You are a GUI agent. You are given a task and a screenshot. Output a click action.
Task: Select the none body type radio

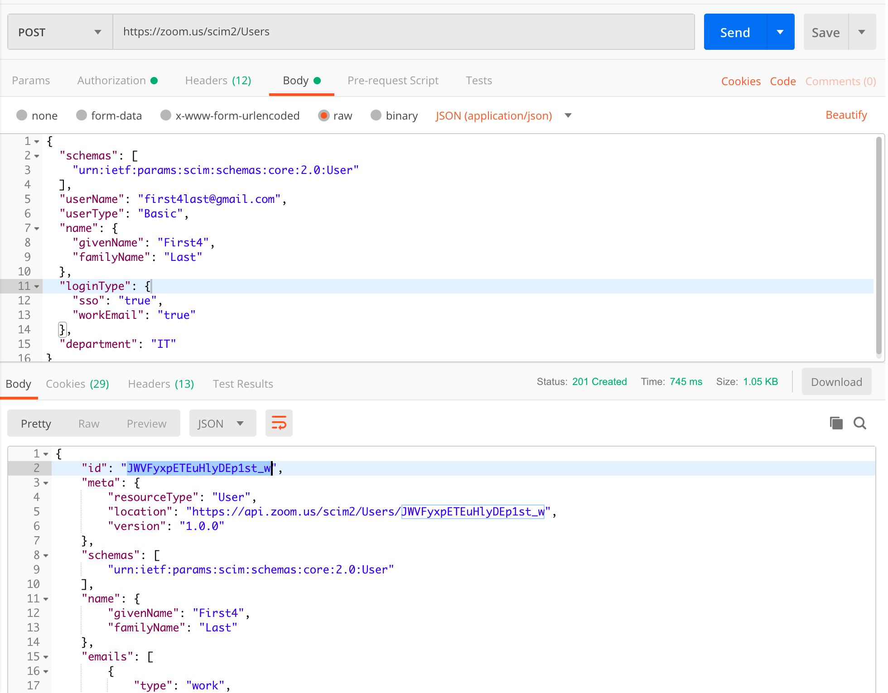click(22, 115)
